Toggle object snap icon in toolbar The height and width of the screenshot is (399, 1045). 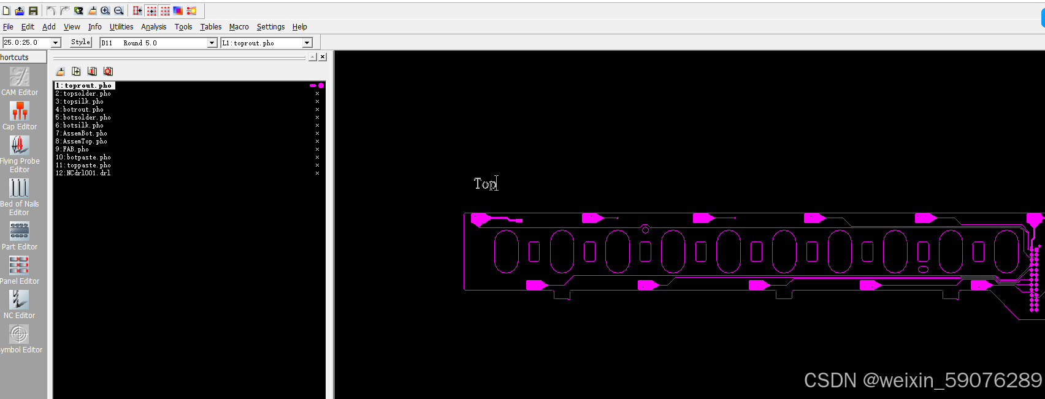pos(137,11)
